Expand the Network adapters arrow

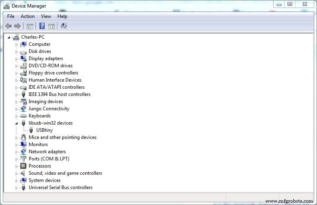point(17,152)
